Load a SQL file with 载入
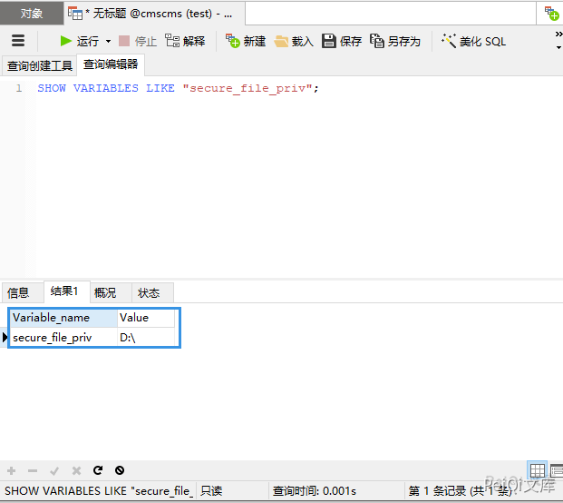The image size is (563, 503). pyautogui.click(x=293, y=41)
